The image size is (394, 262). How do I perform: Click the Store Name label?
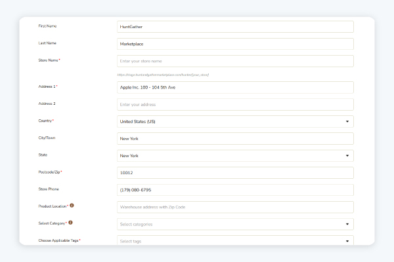(x=49, y=60)
